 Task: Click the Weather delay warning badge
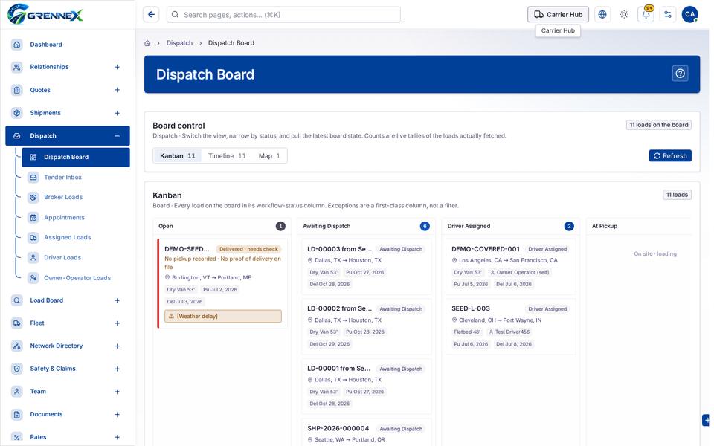click(223, 317)
